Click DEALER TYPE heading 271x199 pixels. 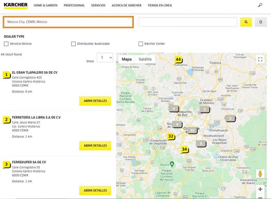pyautogui.click(x=14, y=37)
